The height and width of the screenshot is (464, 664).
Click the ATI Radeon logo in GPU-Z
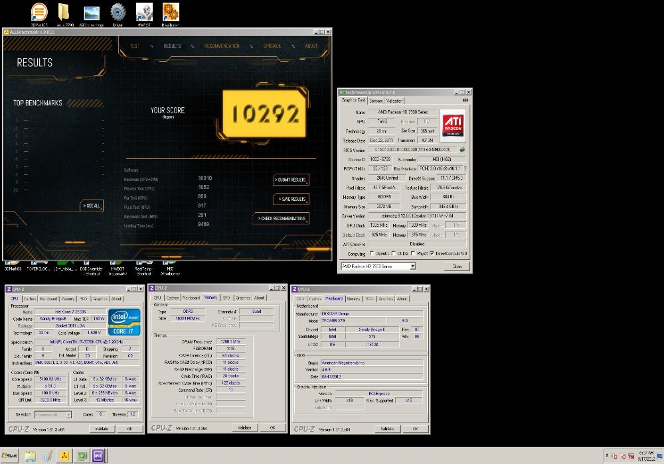point(453,125)
